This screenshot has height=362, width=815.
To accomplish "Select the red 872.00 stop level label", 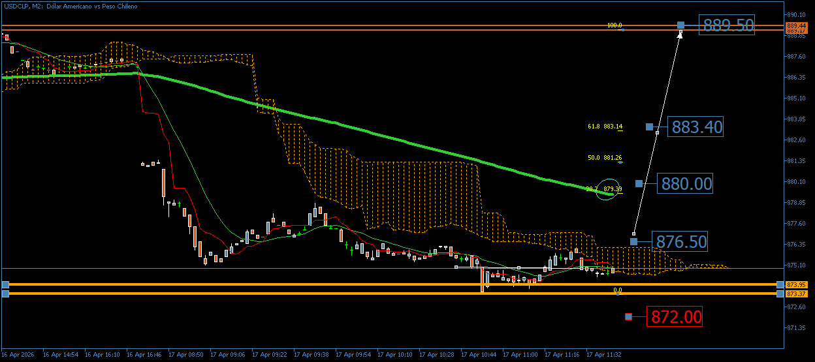I will click(675, 317).
